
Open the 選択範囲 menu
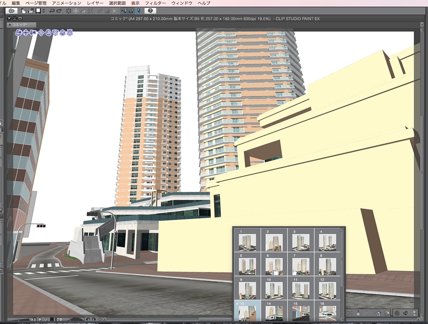117,3
